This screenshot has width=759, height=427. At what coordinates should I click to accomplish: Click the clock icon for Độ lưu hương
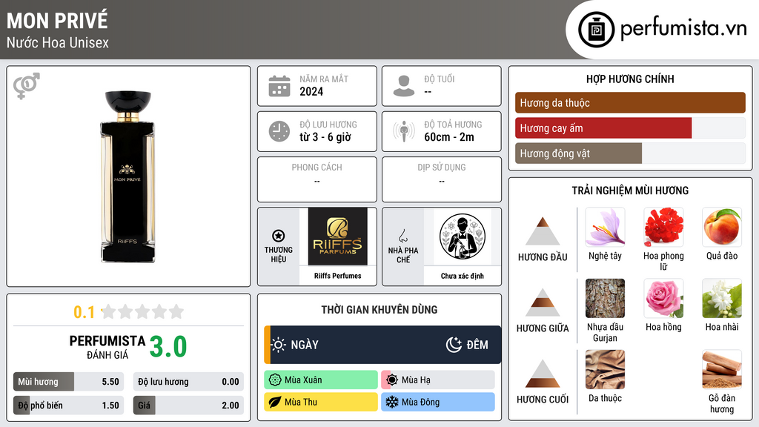(279, 131)
